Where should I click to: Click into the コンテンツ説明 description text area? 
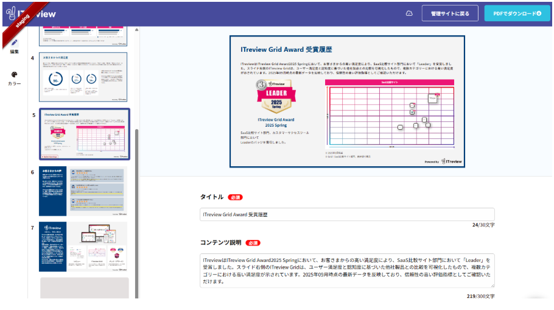(x=347, y=270)
